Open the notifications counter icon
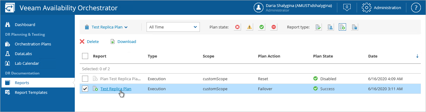 [347, 7]
